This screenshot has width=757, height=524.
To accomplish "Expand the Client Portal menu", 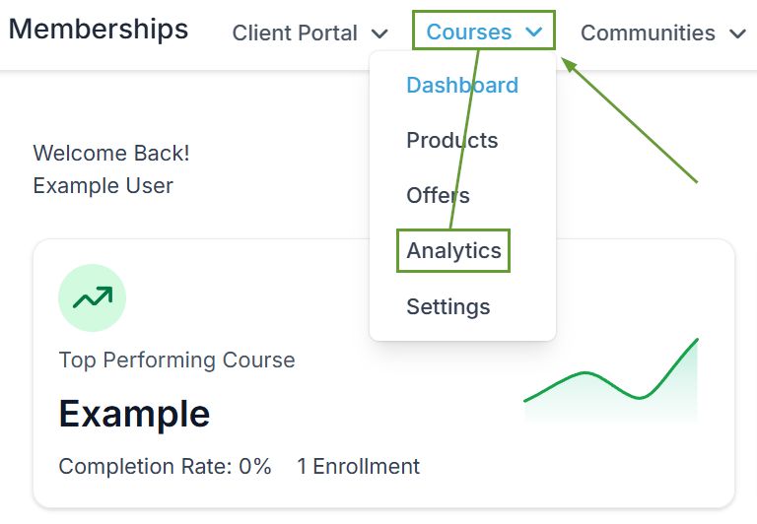I will [310, 33].
